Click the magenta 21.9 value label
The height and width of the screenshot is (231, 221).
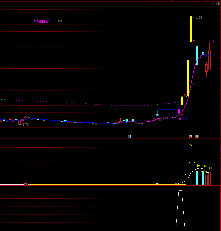tap(212, 41)
